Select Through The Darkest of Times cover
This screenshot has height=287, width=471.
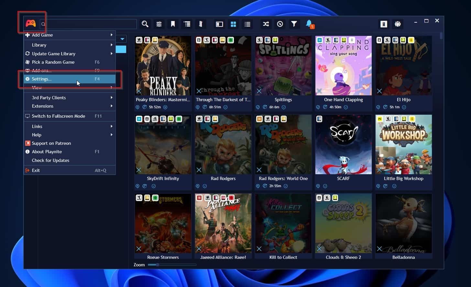[x=223, y=66]
